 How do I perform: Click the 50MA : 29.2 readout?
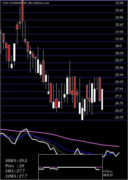point(16,161)
